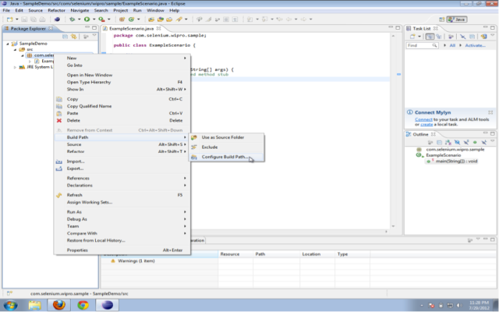The height and width of the screenshot is (312, 499).
Task: Expand the JRE System Library node
Action: coord(15,67)
